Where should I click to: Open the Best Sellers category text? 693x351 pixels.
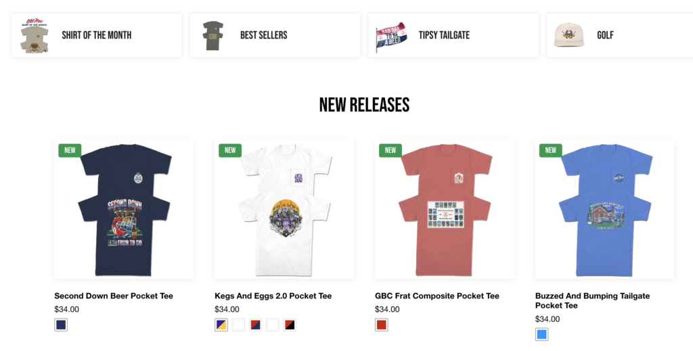pos(263,35)
